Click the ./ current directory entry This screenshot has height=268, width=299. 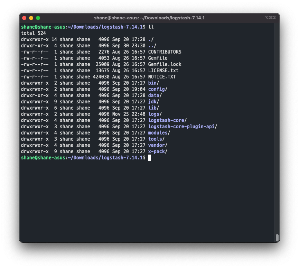pyautogui.click(x=151, y=39)
